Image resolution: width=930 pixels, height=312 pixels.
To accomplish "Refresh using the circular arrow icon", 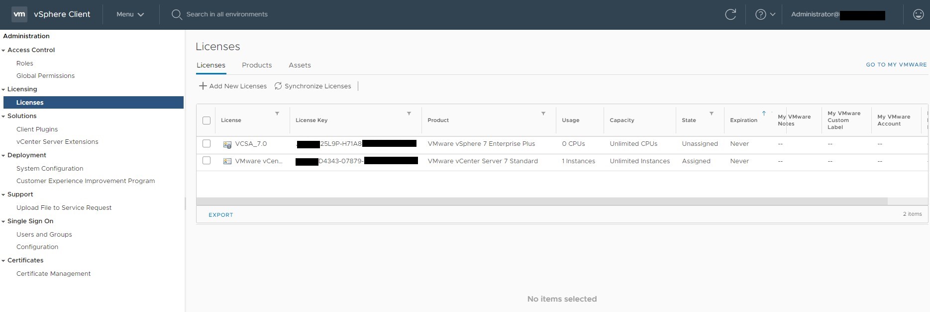I will tap(730, 14).
